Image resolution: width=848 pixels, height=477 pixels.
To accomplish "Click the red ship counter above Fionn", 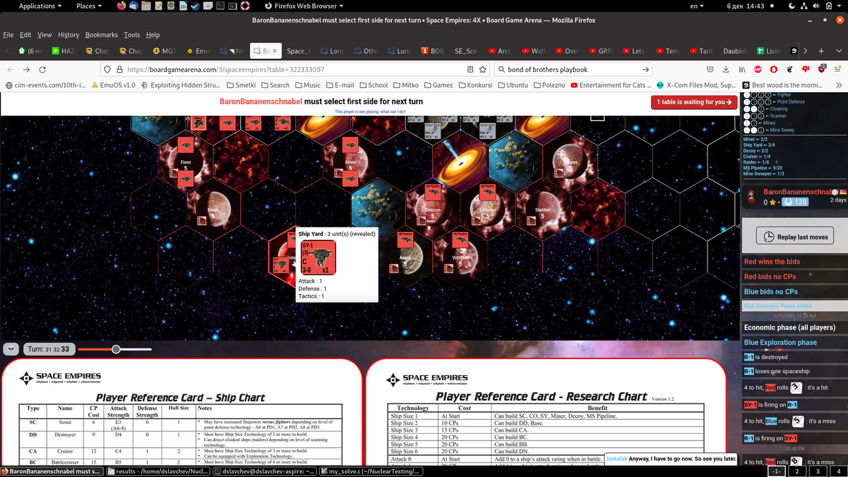I will click(185, 145).
